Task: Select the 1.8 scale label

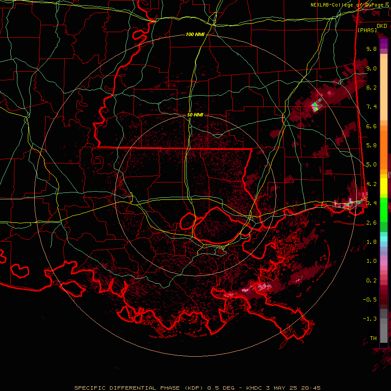Action: click(x=371, y=242)
